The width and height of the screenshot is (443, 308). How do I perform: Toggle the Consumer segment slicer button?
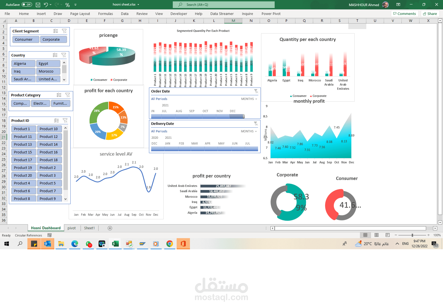pyautogui.click(x=25, y=40)
